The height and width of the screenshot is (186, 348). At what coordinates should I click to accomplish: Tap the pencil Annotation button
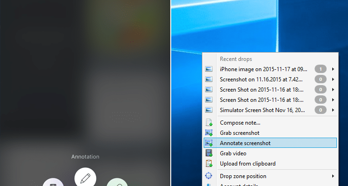pos(85,179)
